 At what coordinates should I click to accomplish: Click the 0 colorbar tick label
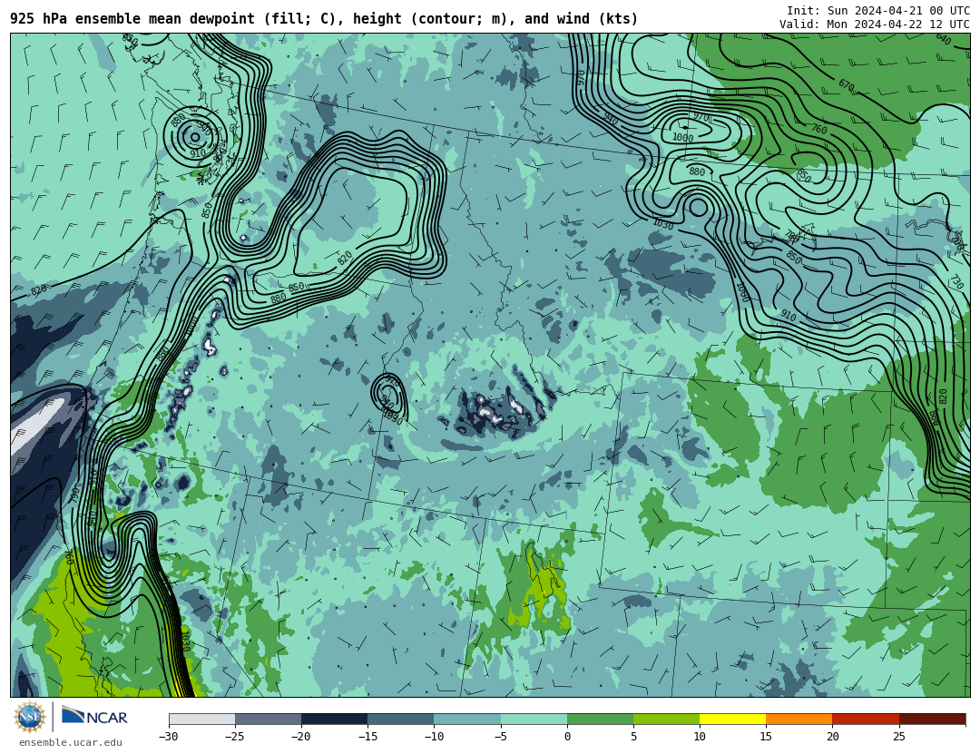[x=567, y=737]
